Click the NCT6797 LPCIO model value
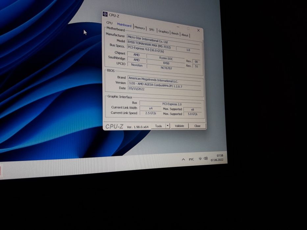The image size is (307, 230). 166,68
